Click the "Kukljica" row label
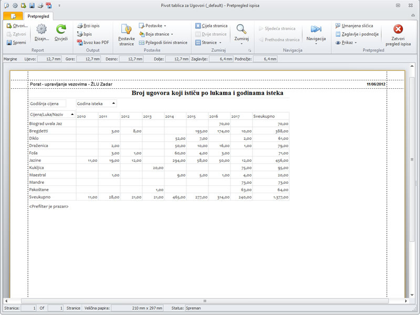Viewport: 420px width, 315px height. pyautogui.click(x=36, y=167)
